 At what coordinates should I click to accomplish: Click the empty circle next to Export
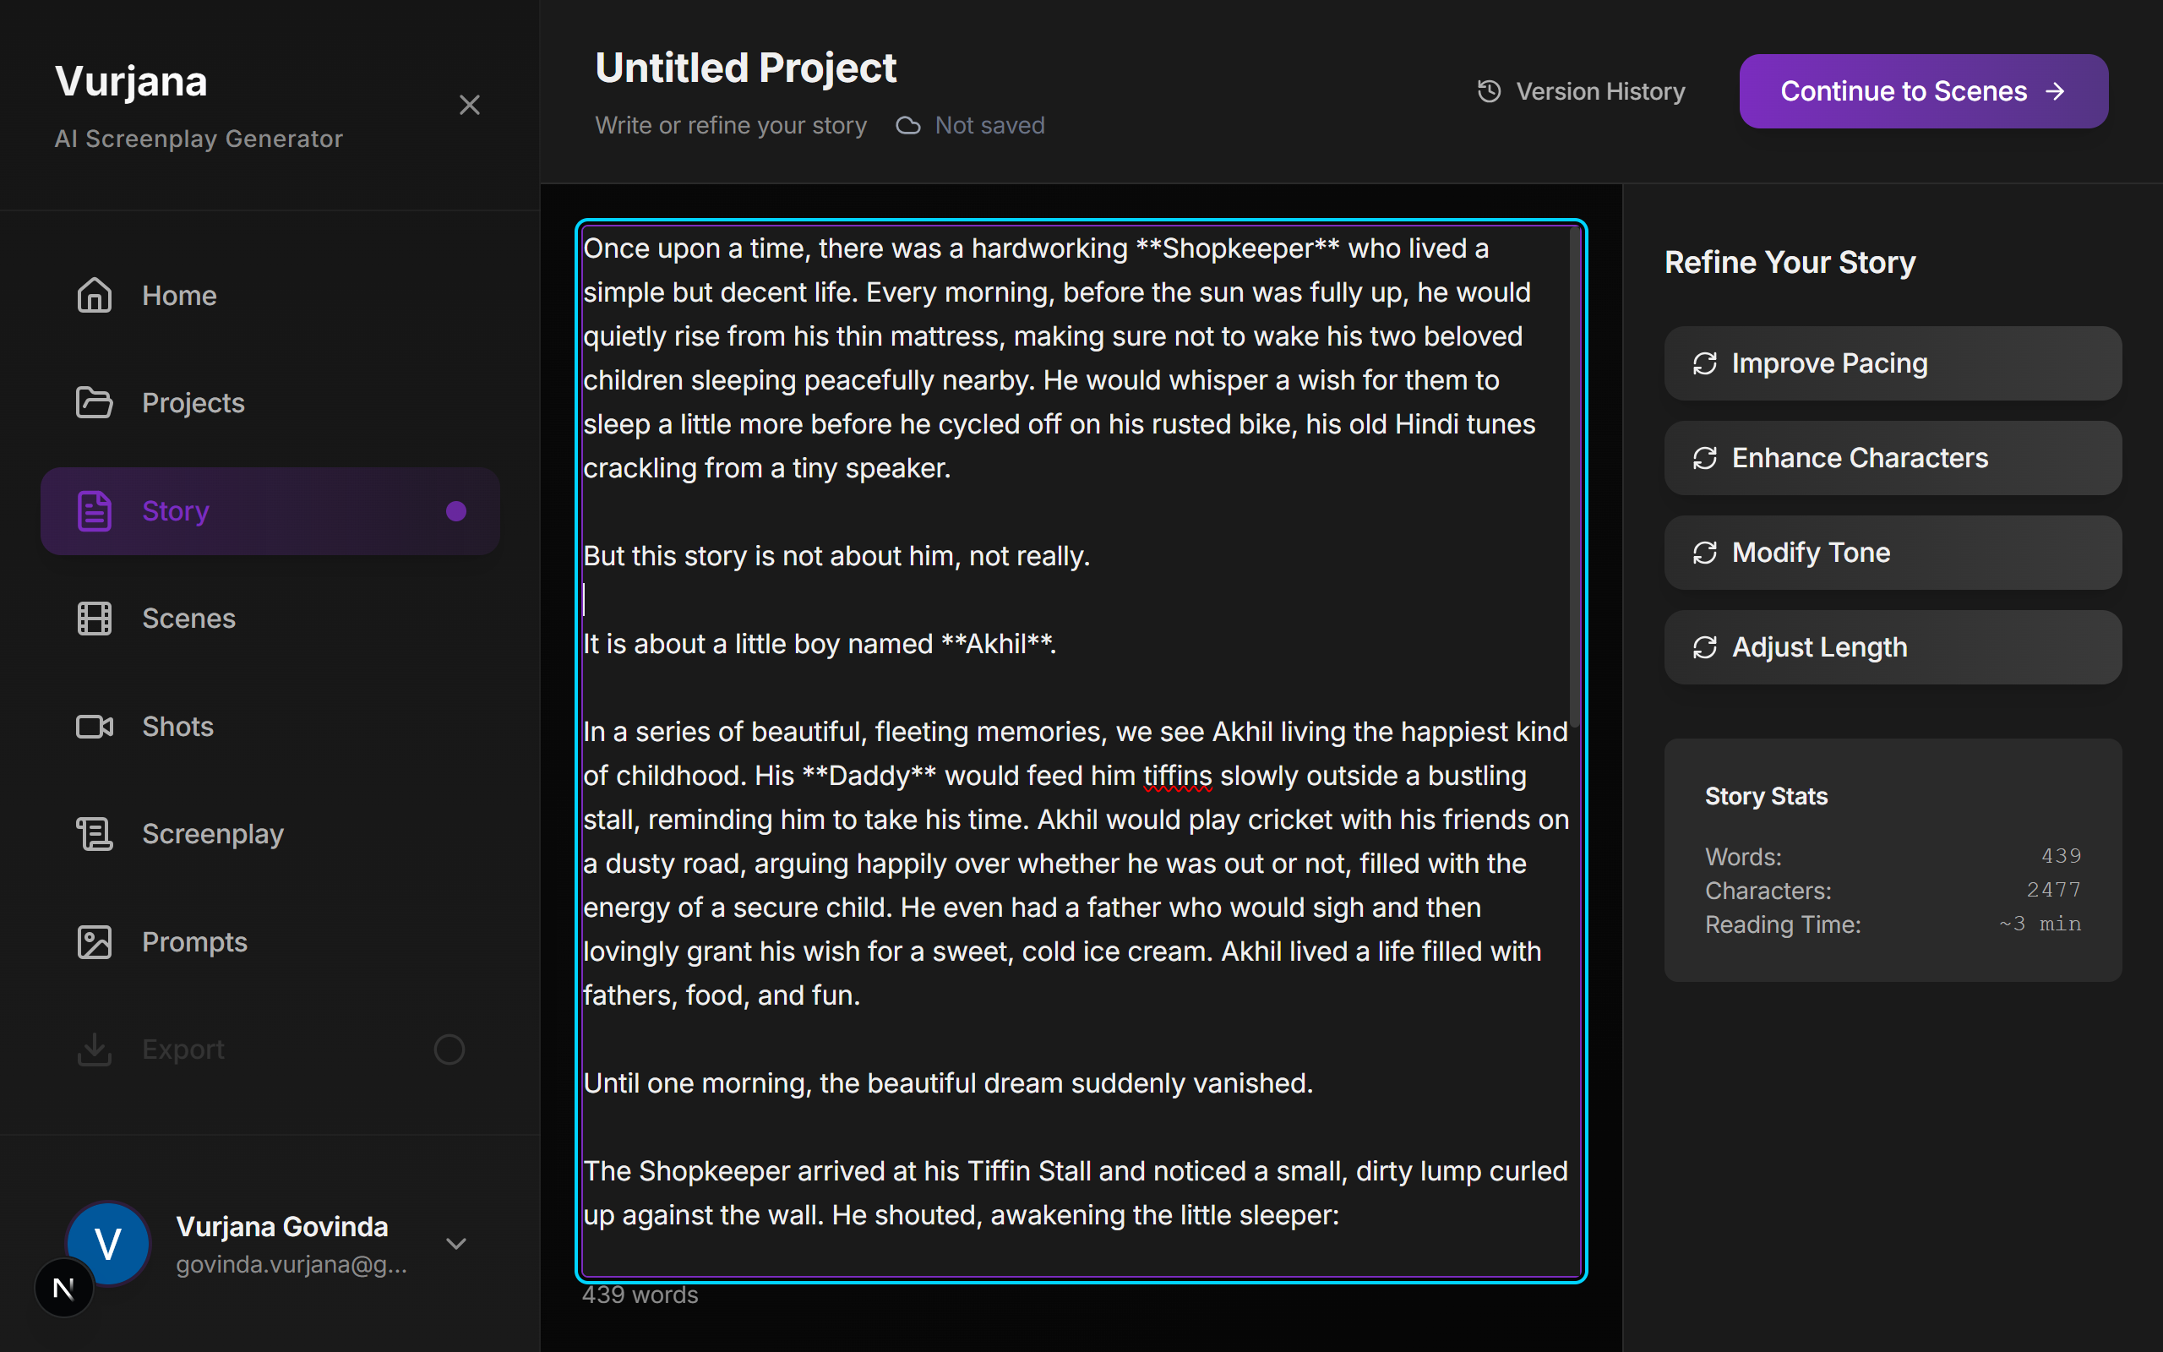[x=449, y=1049]
